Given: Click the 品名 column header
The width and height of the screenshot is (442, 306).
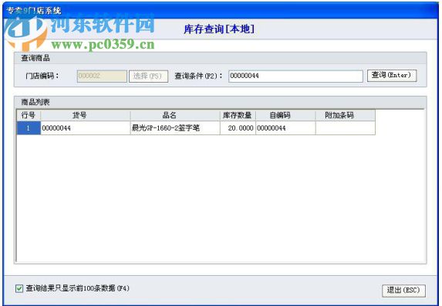Looking at the screenshot, I should [x=175, y=115].
